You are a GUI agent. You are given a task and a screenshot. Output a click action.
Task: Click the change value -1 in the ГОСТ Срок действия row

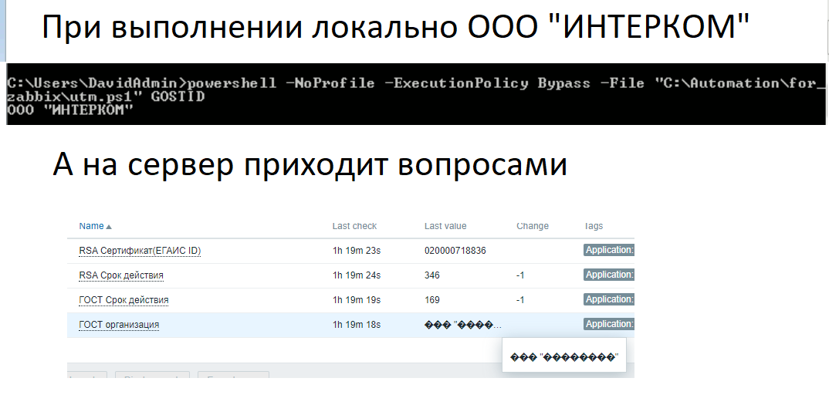pos(520,300)
